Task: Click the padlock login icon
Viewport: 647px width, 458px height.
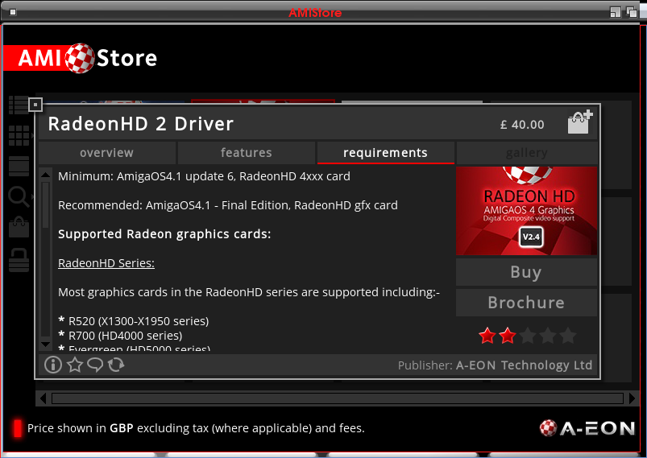Action: tap(18, 258)
